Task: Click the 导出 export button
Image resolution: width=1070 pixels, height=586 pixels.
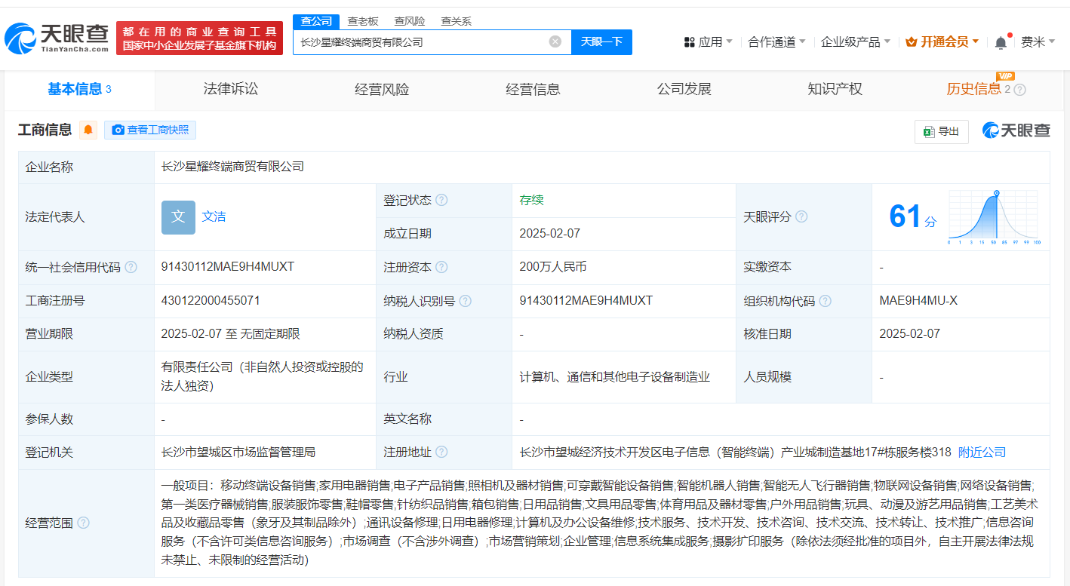Action: [941, 131]
